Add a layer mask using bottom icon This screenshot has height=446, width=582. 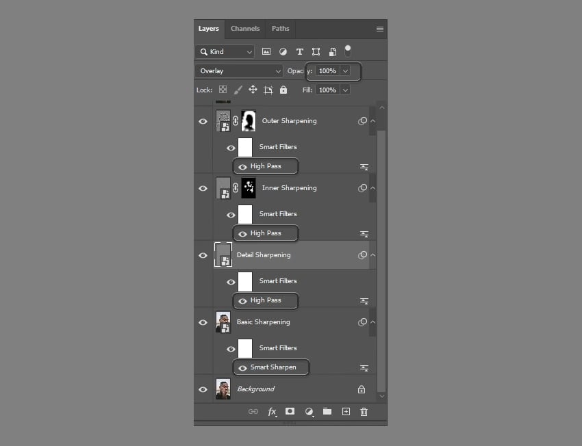click(290, 412)
